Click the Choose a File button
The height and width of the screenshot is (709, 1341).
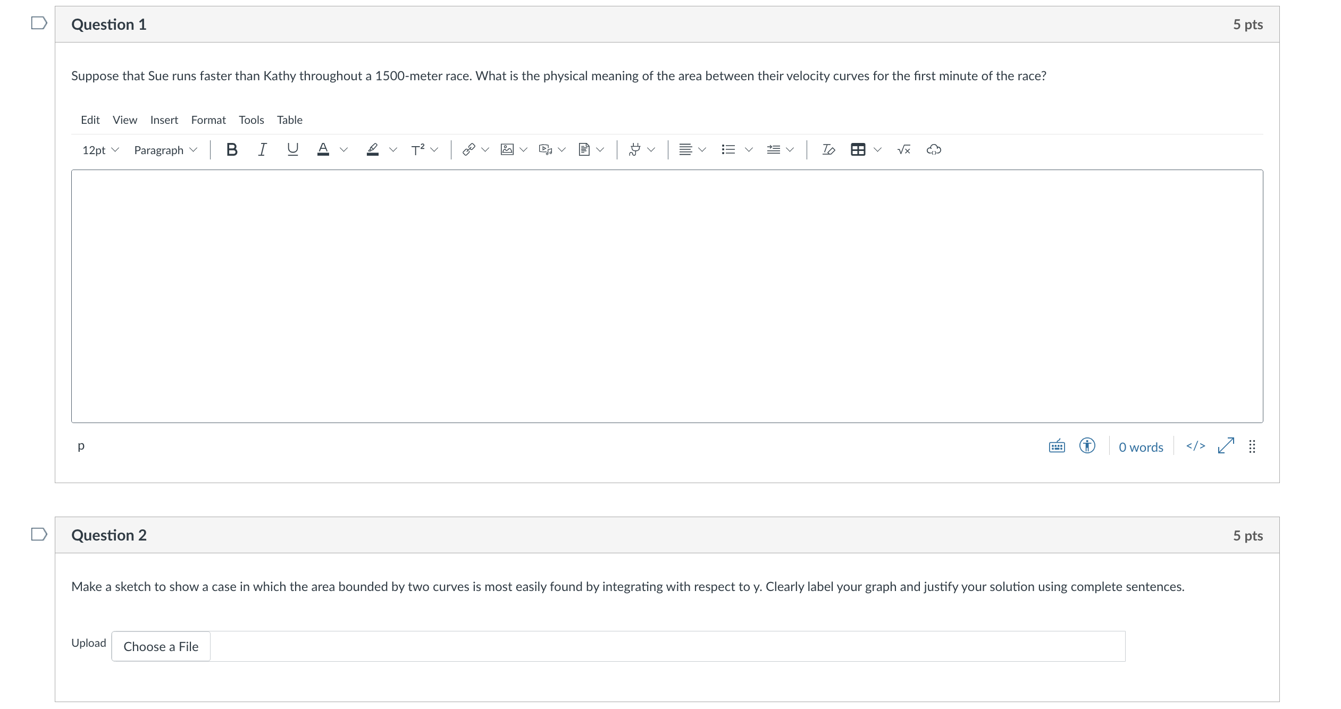161,647
